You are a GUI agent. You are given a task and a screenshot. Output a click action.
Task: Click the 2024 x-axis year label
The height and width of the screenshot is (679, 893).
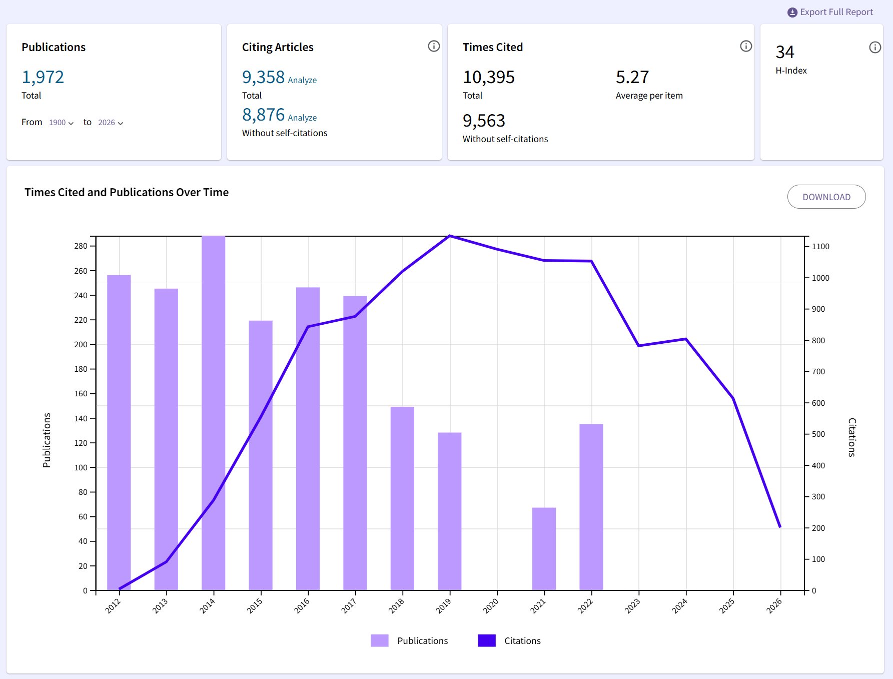pos(679,606)
